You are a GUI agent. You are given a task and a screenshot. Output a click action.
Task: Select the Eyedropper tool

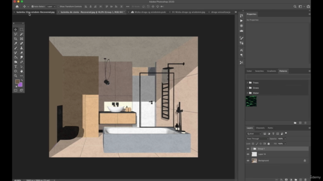point(16,43)
